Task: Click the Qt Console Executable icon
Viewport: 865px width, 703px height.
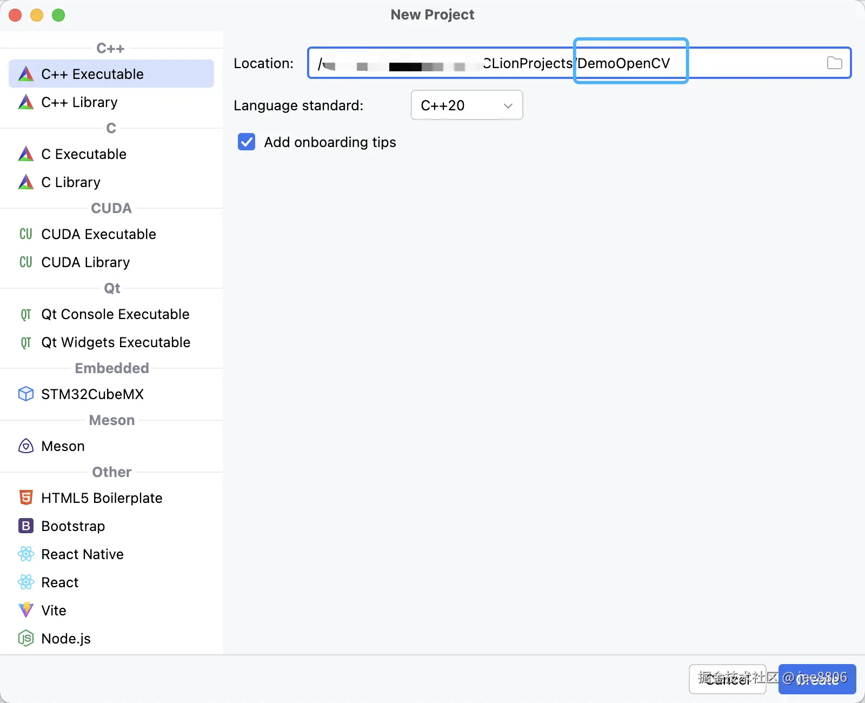Action: point(26,314)
